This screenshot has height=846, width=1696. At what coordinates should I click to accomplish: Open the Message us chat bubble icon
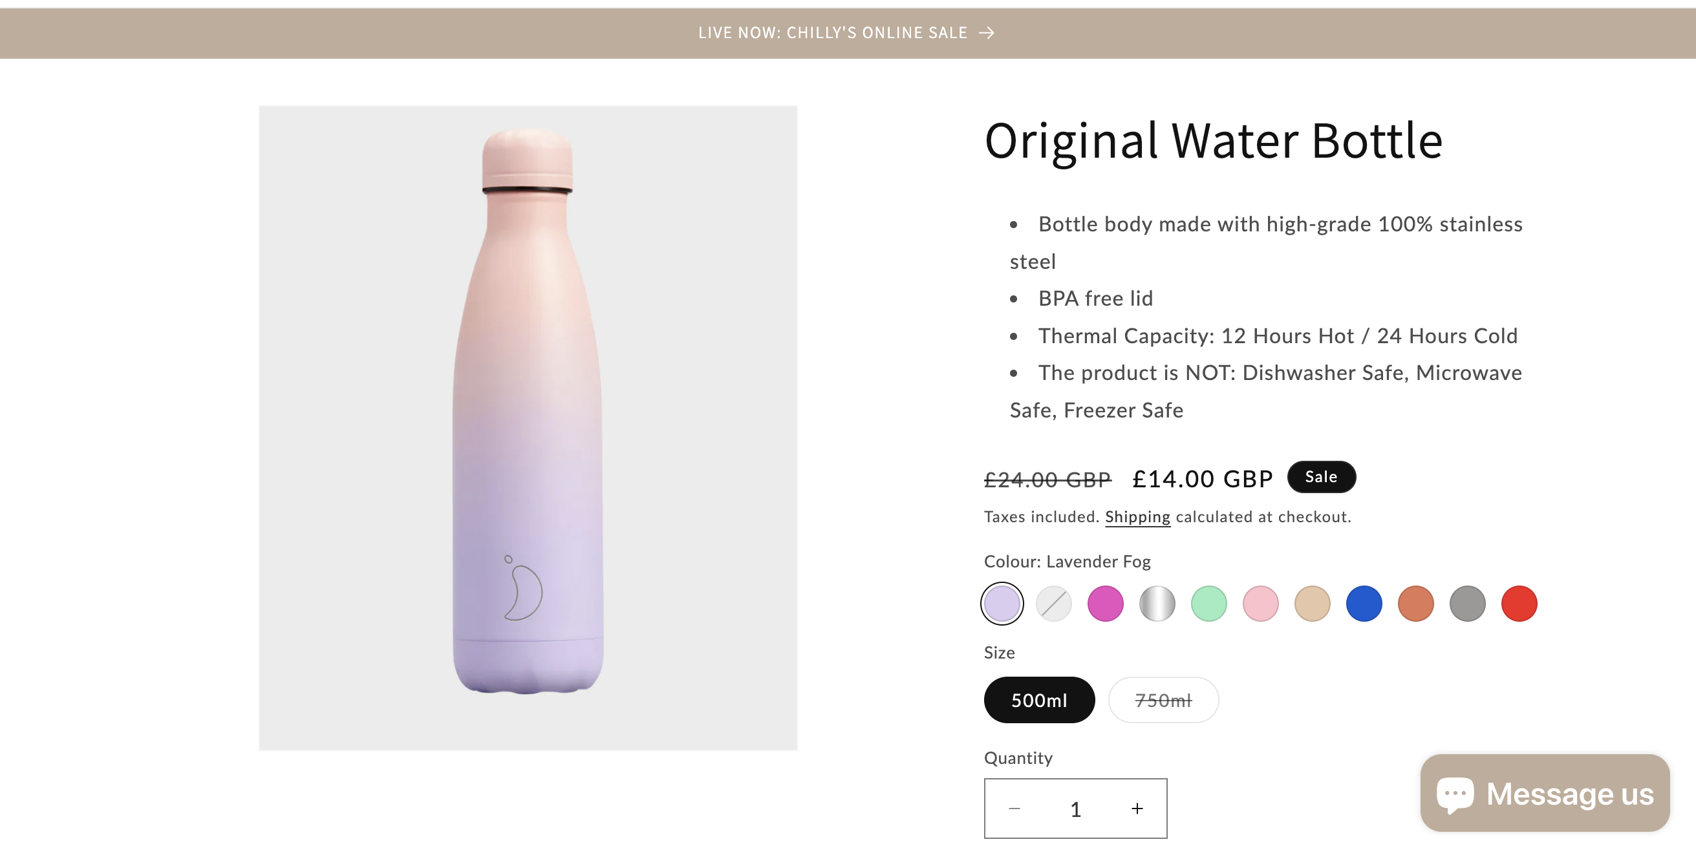coord(1454,794)
